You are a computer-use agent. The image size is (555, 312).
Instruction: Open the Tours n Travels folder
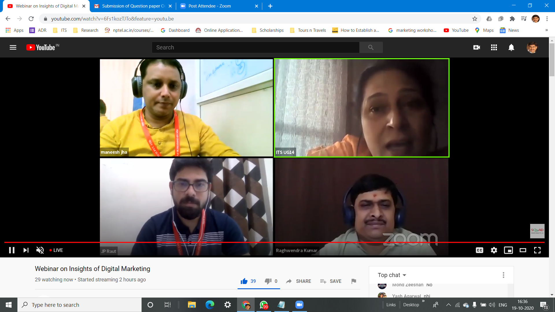(x=308, y=30)
